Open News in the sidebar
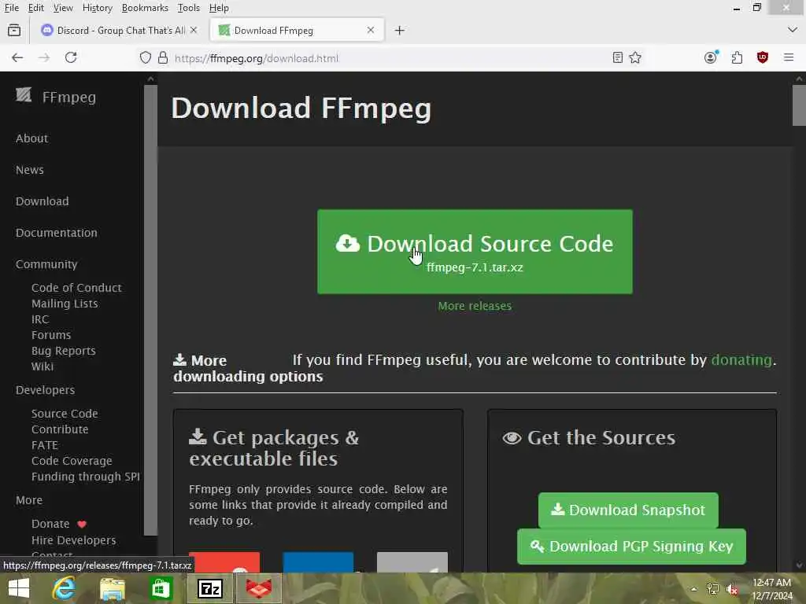 tap(30, 170)
